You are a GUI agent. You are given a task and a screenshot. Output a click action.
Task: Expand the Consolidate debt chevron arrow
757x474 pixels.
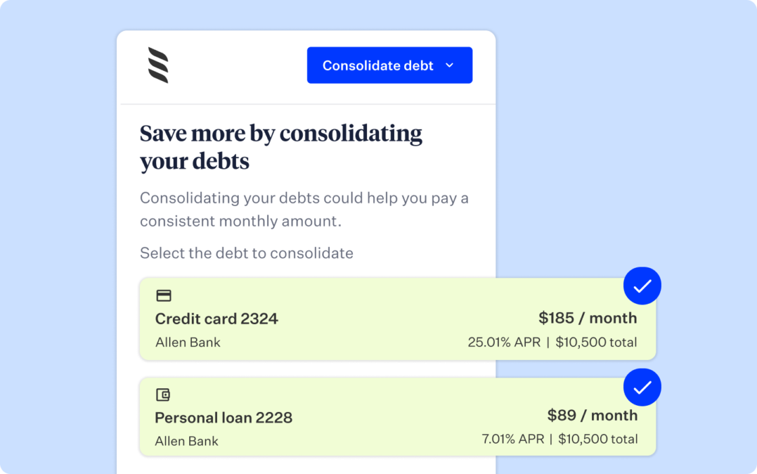[449, 65]
